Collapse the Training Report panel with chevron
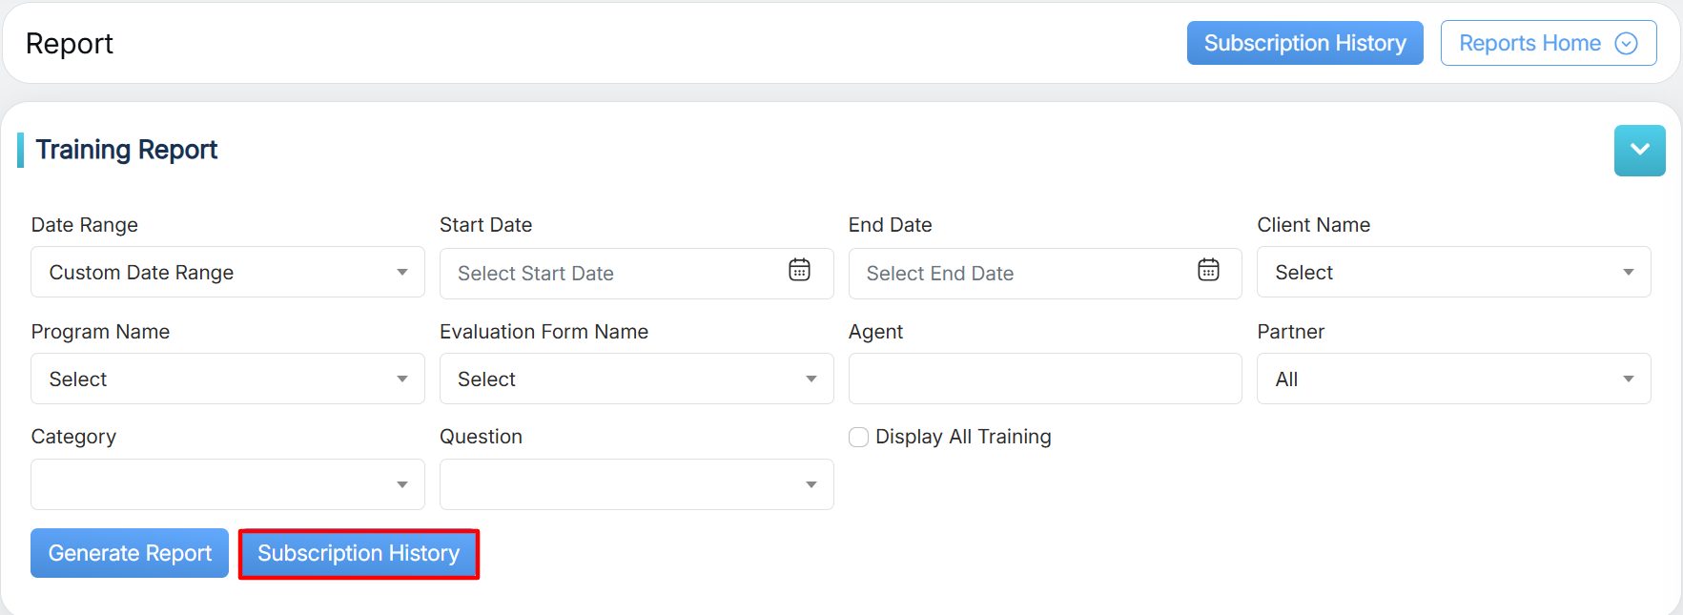The width and height of the screenshot is (1683, 615). coord(1639,151)
